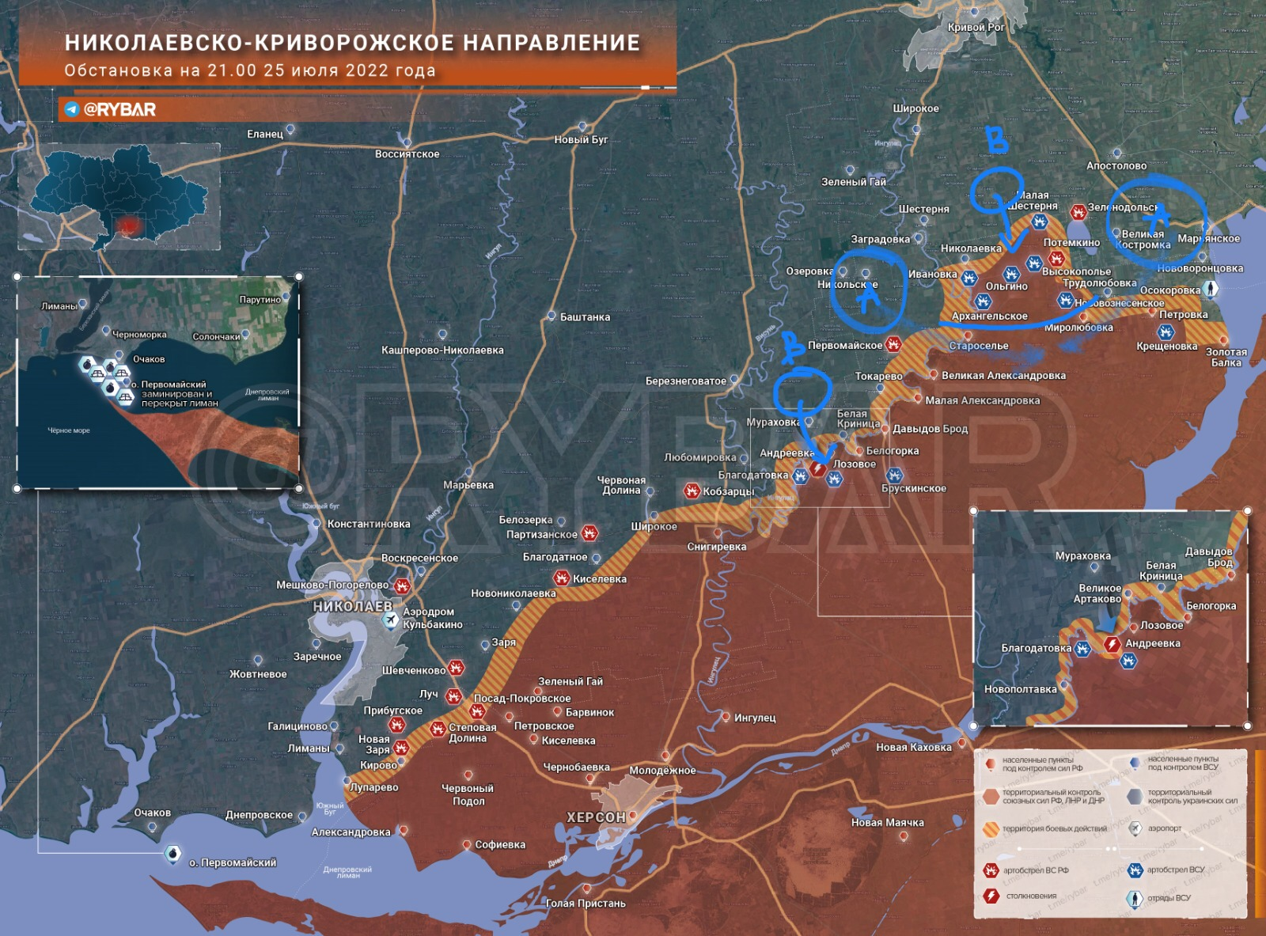Click the red shelling icon beside Партизанское
Image resolution: width=1266 pixels, height=936 pixels.
(589, 533)
